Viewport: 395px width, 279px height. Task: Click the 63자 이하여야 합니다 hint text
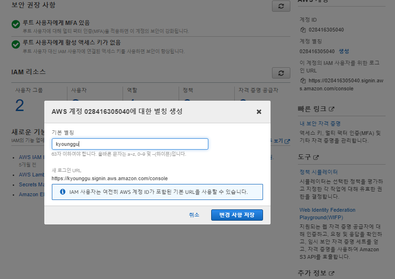coord(119,154)
